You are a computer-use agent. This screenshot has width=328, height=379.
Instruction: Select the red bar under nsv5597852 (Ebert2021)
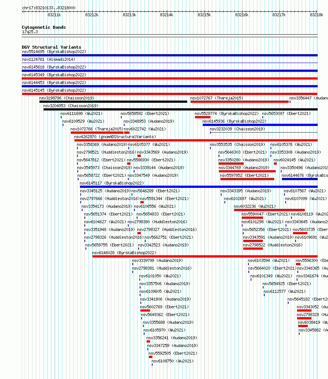click(x=247, y=179)
